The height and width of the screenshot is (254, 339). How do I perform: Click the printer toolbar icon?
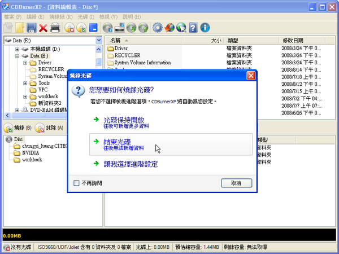point(55,28)
